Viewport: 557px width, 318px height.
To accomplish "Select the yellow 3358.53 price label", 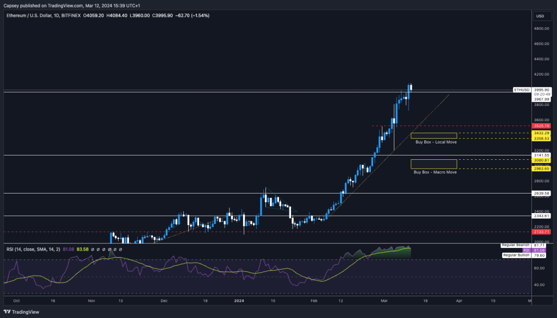I will coord(541,139).
